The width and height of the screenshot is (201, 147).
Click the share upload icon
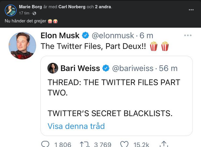tap(163, 144)
